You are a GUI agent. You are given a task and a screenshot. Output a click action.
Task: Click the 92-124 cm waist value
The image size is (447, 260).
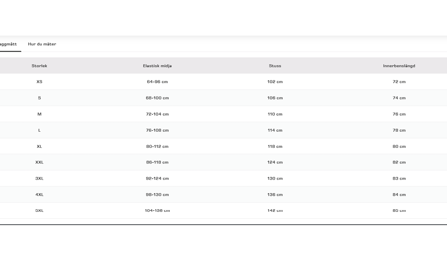tap(157, 178)
